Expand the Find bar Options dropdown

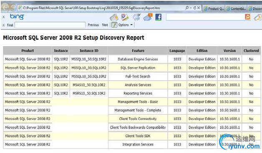(125, 25)
